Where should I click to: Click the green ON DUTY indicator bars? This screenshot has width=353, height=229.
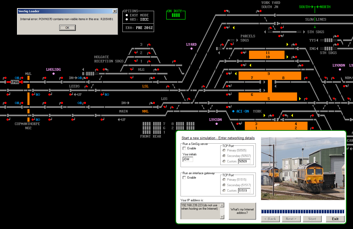pyautogui.click(x=176, y=15)
